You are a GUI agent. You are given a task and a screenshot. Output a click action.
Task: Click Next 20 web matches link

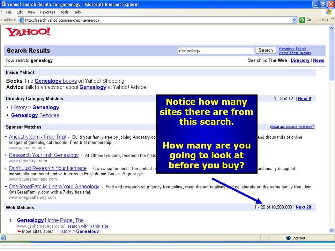pos(303,207)
